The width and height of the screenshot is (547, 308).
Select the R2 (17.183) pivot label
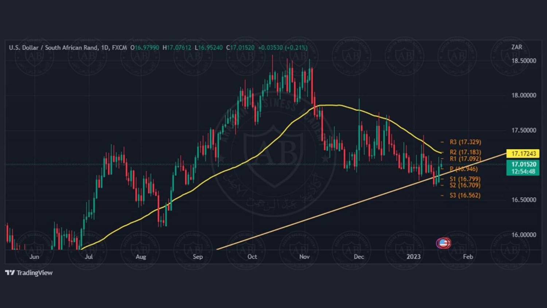point(465,152)
